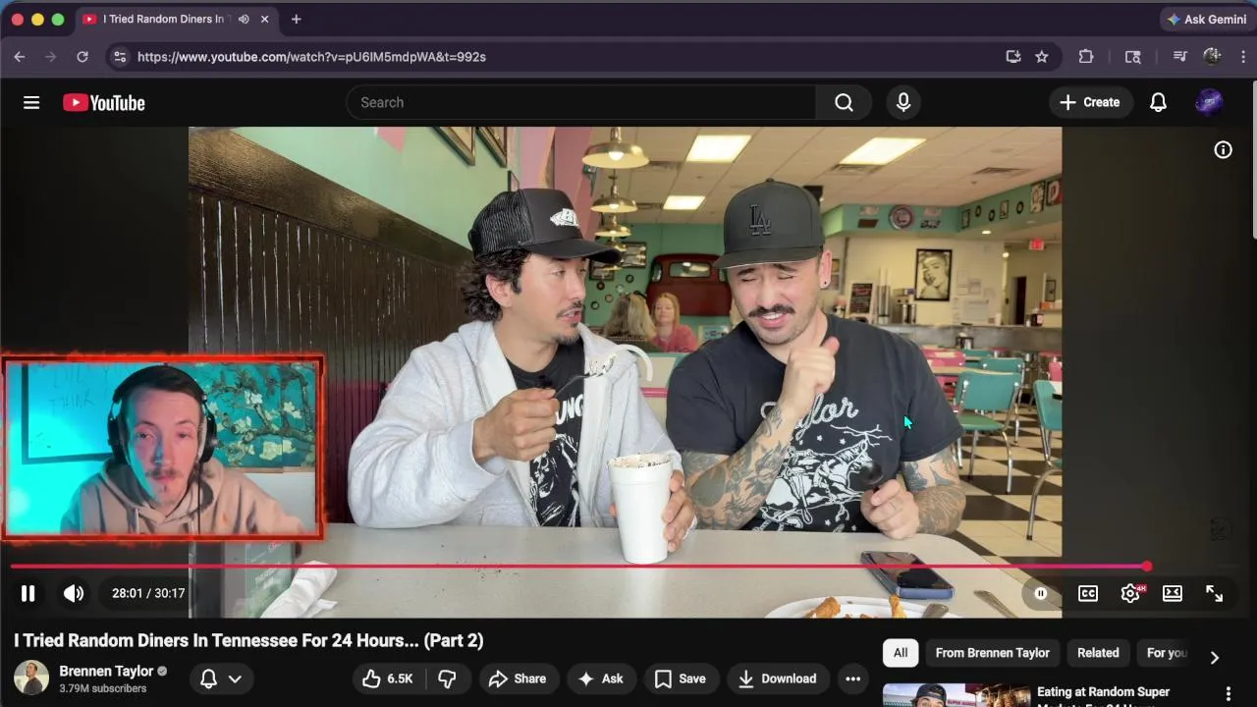Screen dimensions: 1257x707
Task: Reload the current page
Action: pos(82,57)
